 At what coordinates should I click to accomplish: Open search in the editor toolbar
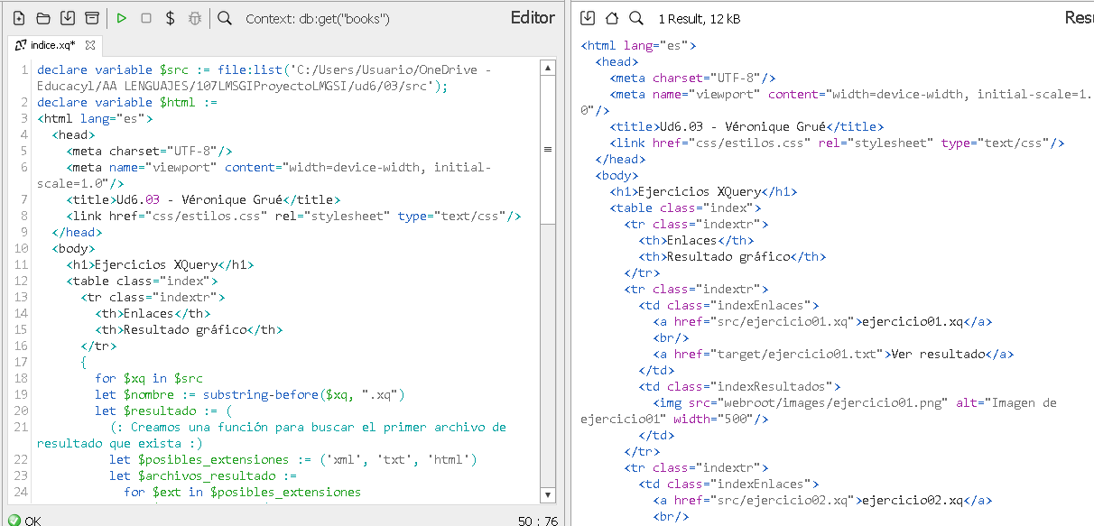(x=225, y=18)
